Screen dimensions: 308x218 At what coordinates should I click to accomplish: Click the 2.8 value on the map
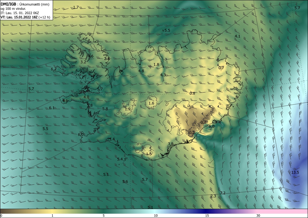click(107, 59)
